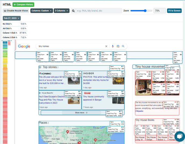185x144 pixels.
Task: Click the rank overlay with traffic 17,915
Action: click(x=116, y=94)
